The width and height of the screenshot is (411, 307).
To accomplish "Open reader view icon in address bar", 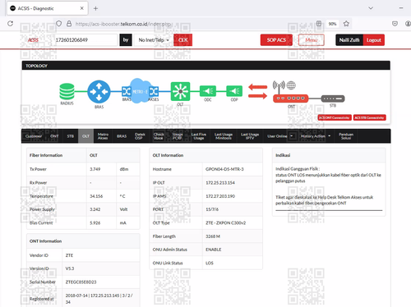I will (x=319, y=24).
